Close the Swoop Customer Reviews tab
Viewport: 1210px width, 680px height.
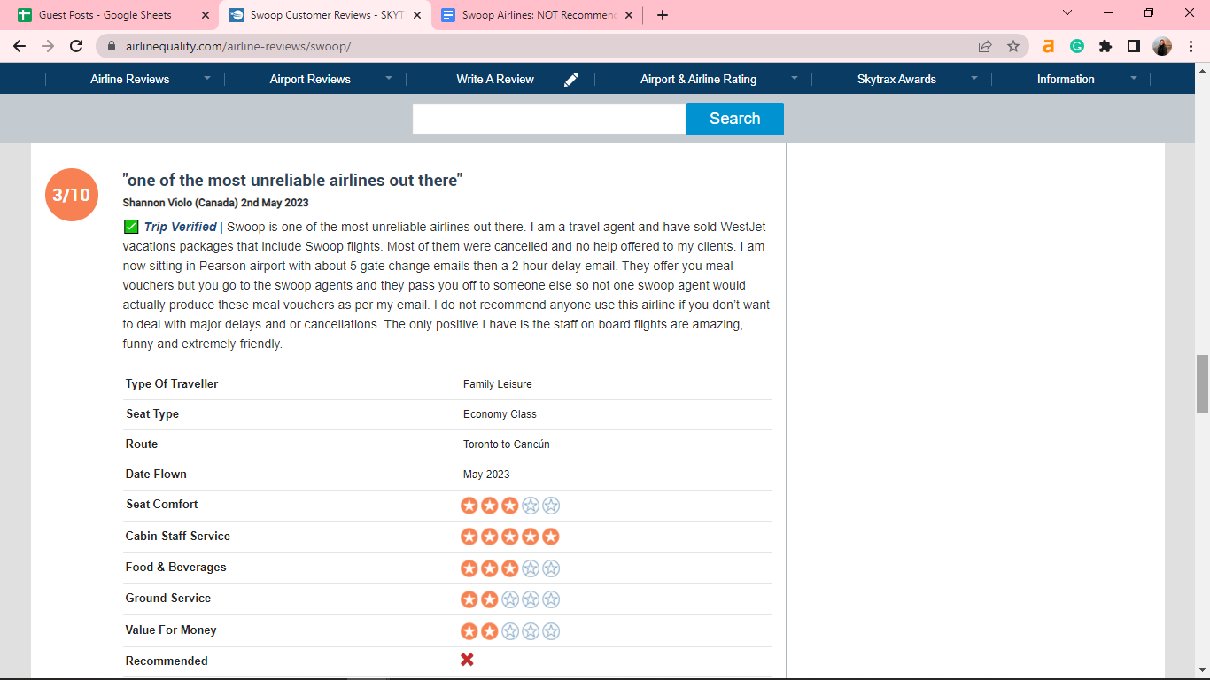click(417, 15)
